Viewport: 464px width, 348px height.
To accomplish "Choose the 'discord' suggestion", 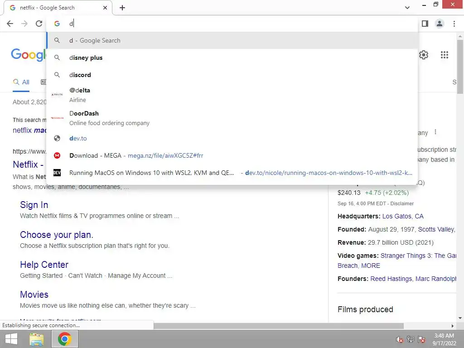I will [232, 75].
